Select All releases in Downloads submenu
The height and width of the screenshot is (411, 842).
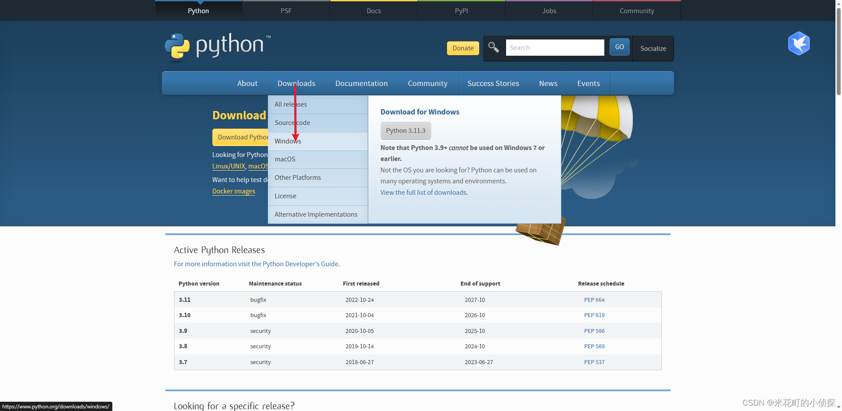(318, 104)
